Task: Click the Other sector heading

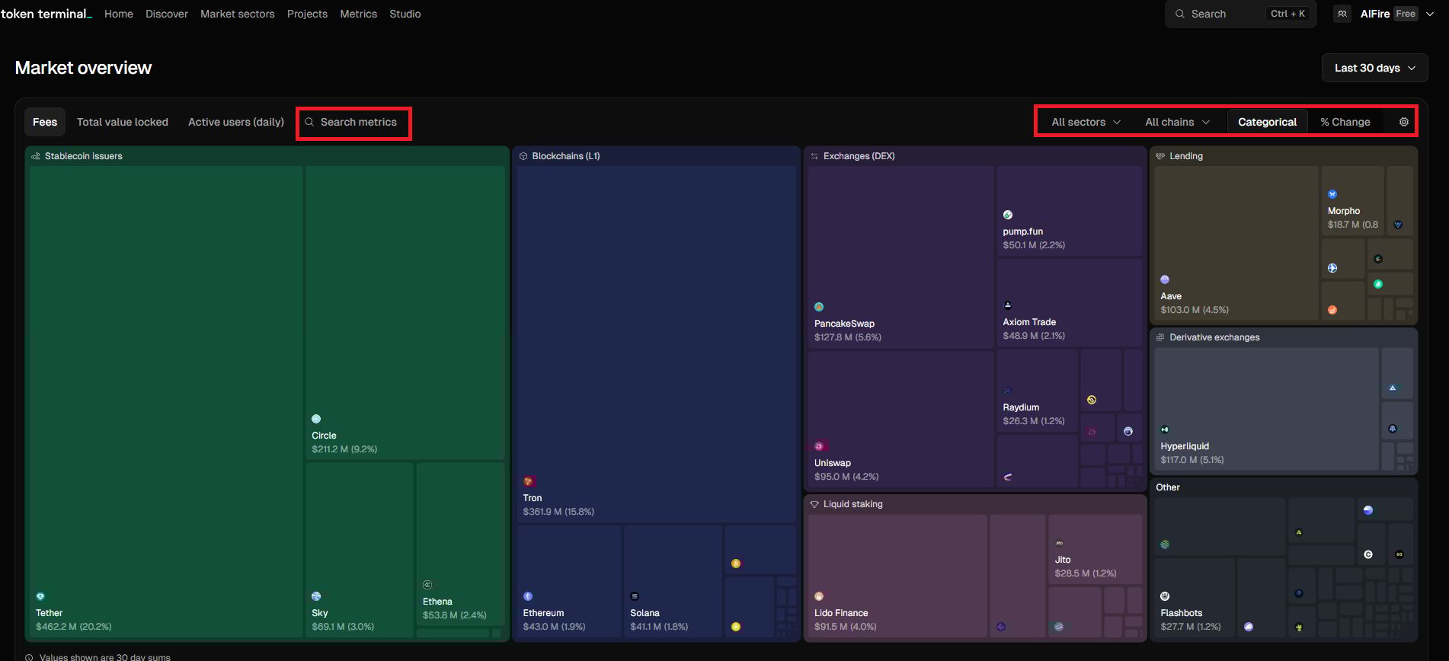Action: click(1168, 487)
